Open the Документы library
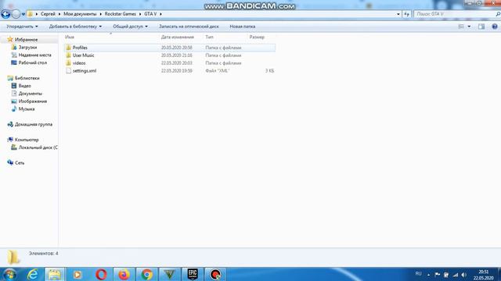The height and width of the screenshot is (281, 501). click(x=31, y=94)
